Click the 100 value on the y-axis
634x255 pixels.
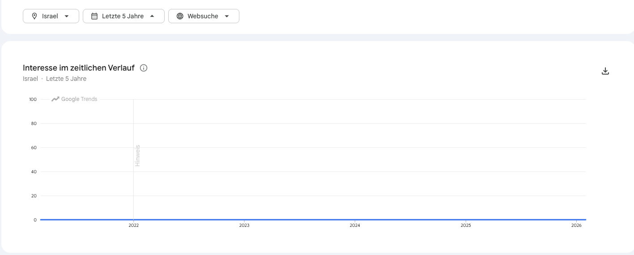coord(33,99)
